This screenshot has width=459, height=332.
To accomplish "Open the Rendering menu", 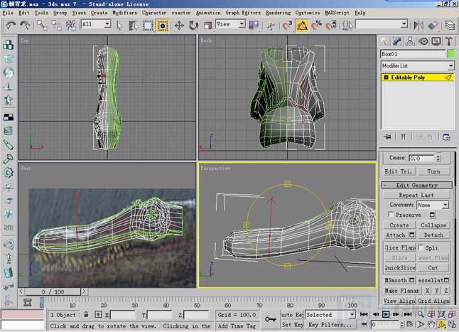I will coord(278,13).
